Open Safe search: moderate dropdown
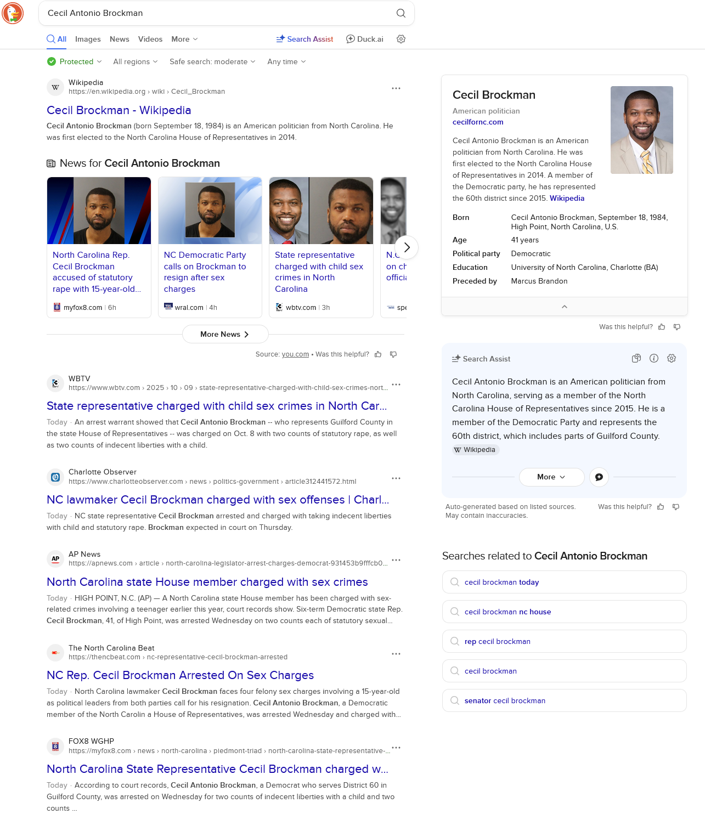705x814 pixels. tap(212, 61)
